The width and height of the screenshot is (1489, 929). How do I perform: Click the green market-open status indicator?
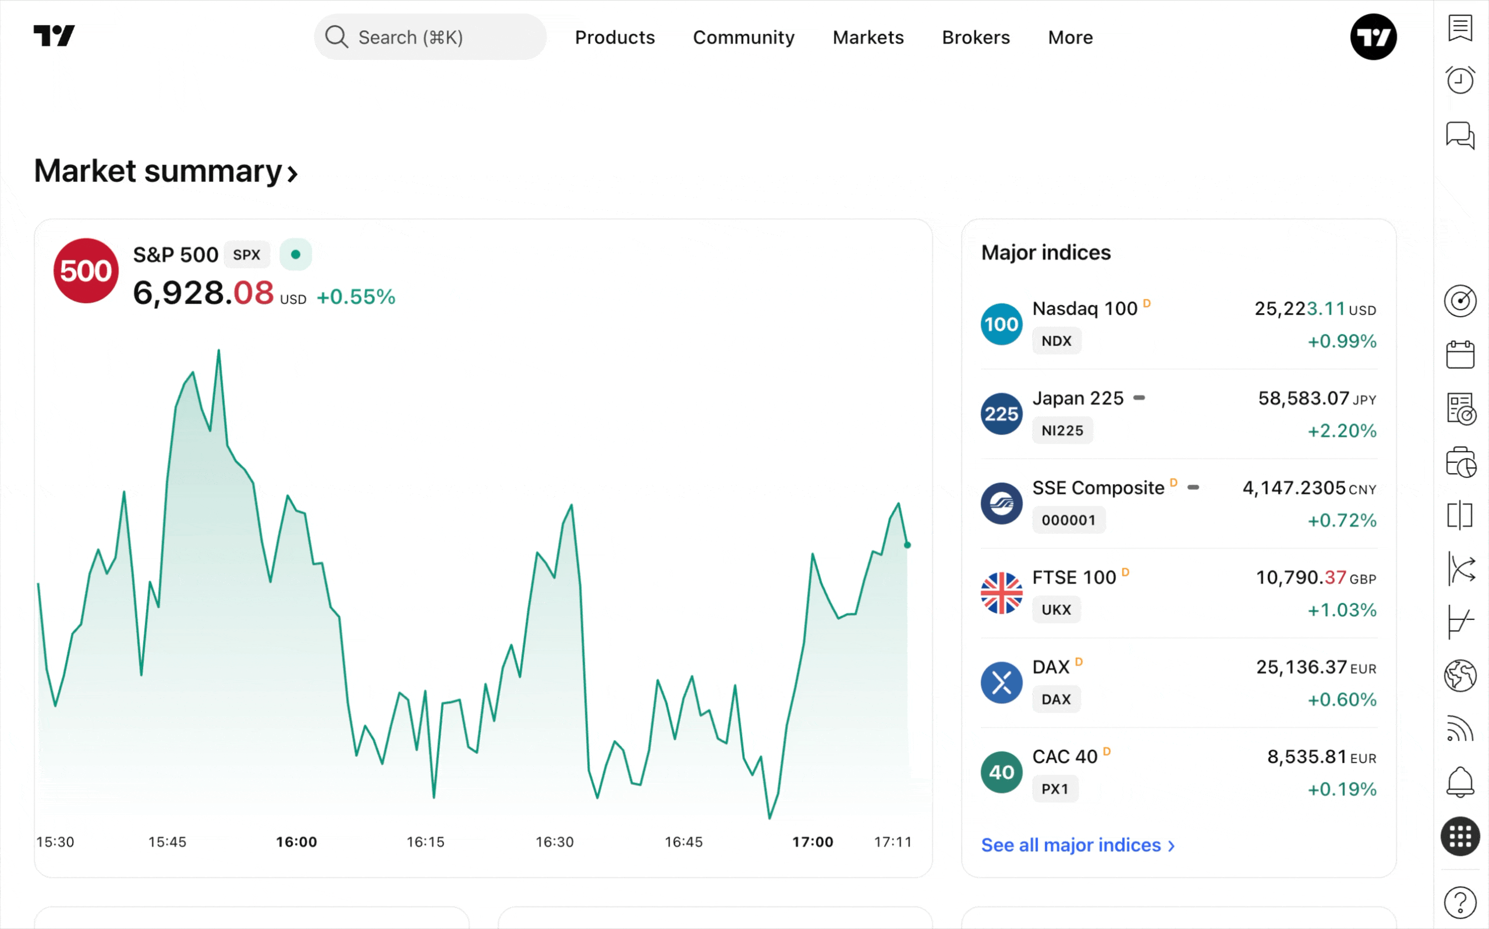pos(296,254)
